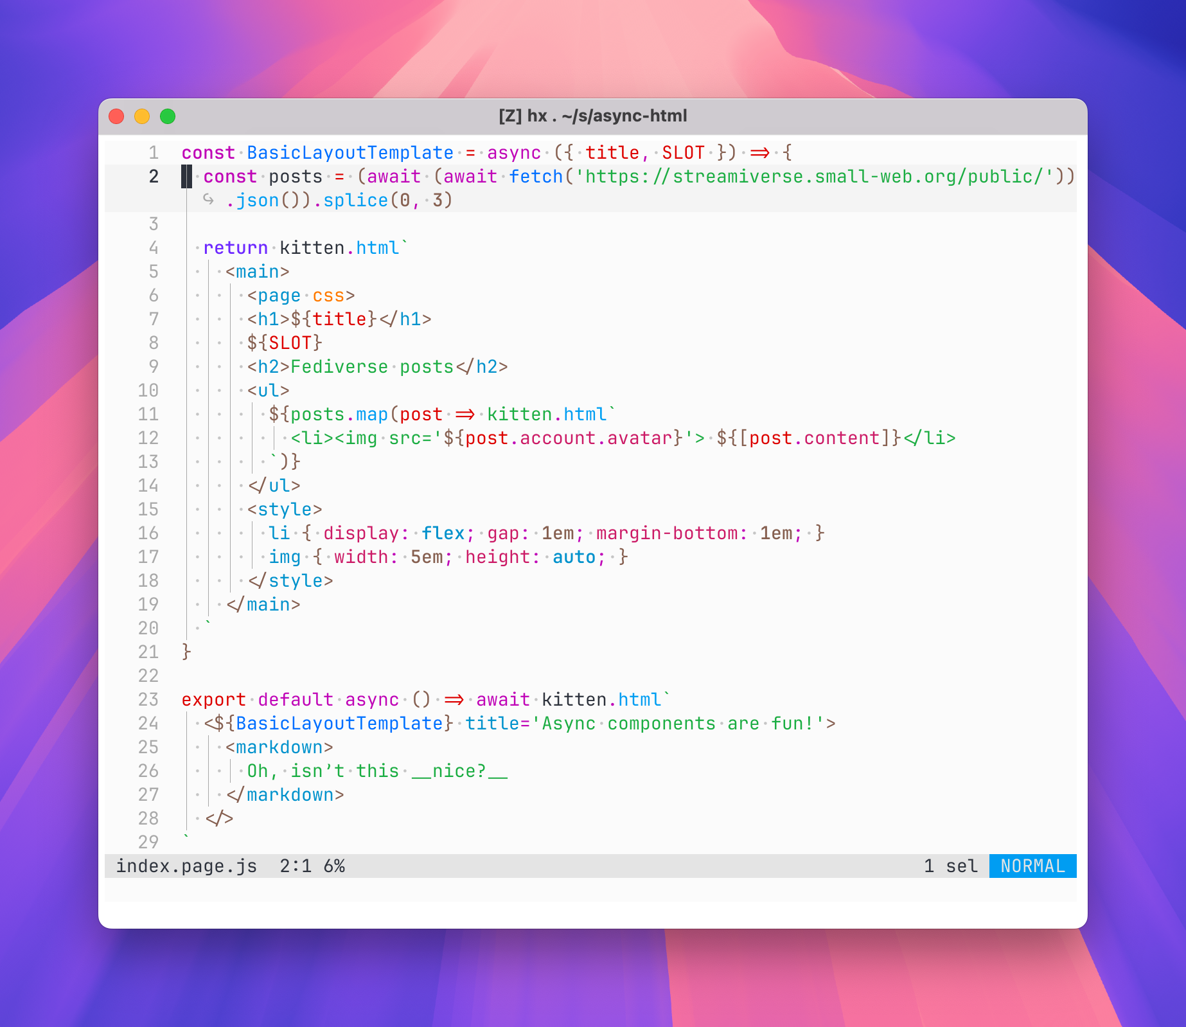
Task: Click the '2:1' cursor position in statusline
Action: click(296, 866)
